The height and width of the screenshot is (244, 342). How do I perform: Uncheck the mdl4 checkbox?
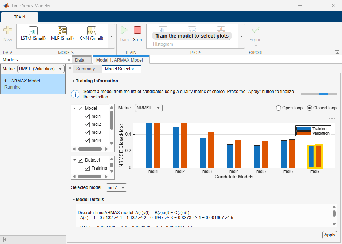tap(87, 140)
